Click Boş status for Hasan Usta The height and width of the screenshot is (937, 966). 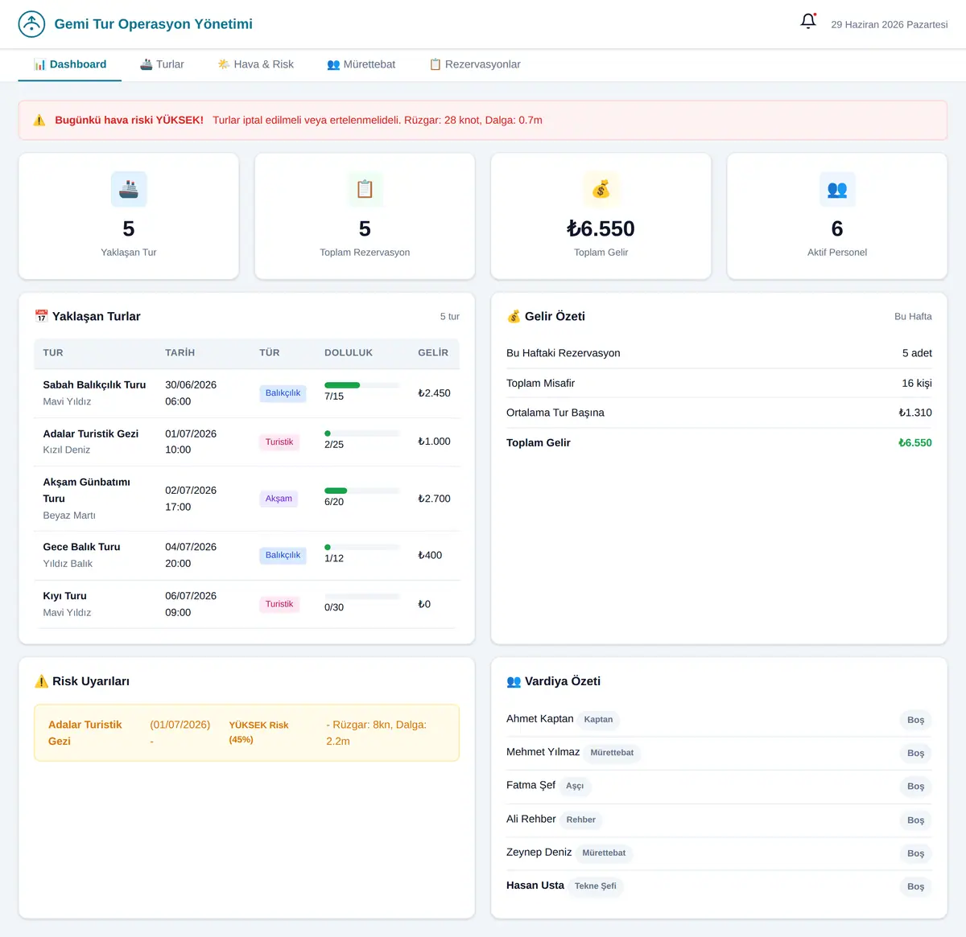pos(915,886)
